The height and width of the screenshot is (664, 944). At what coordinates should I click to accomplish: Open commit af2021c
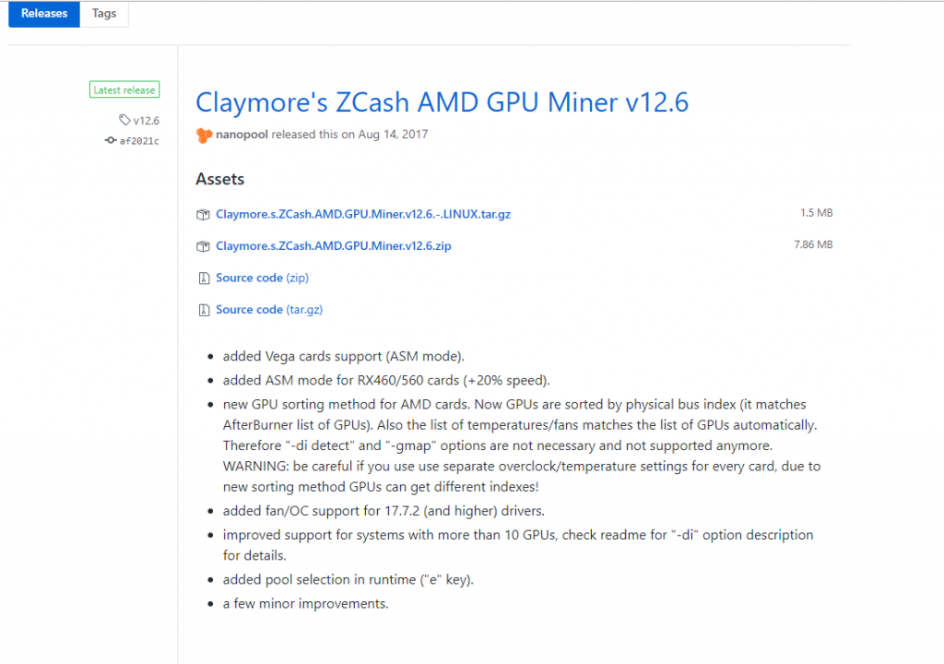139,141
